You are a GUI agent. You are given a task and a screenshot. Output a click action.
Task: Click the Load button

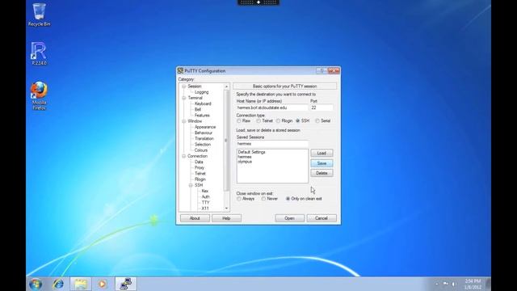point(322,154)
